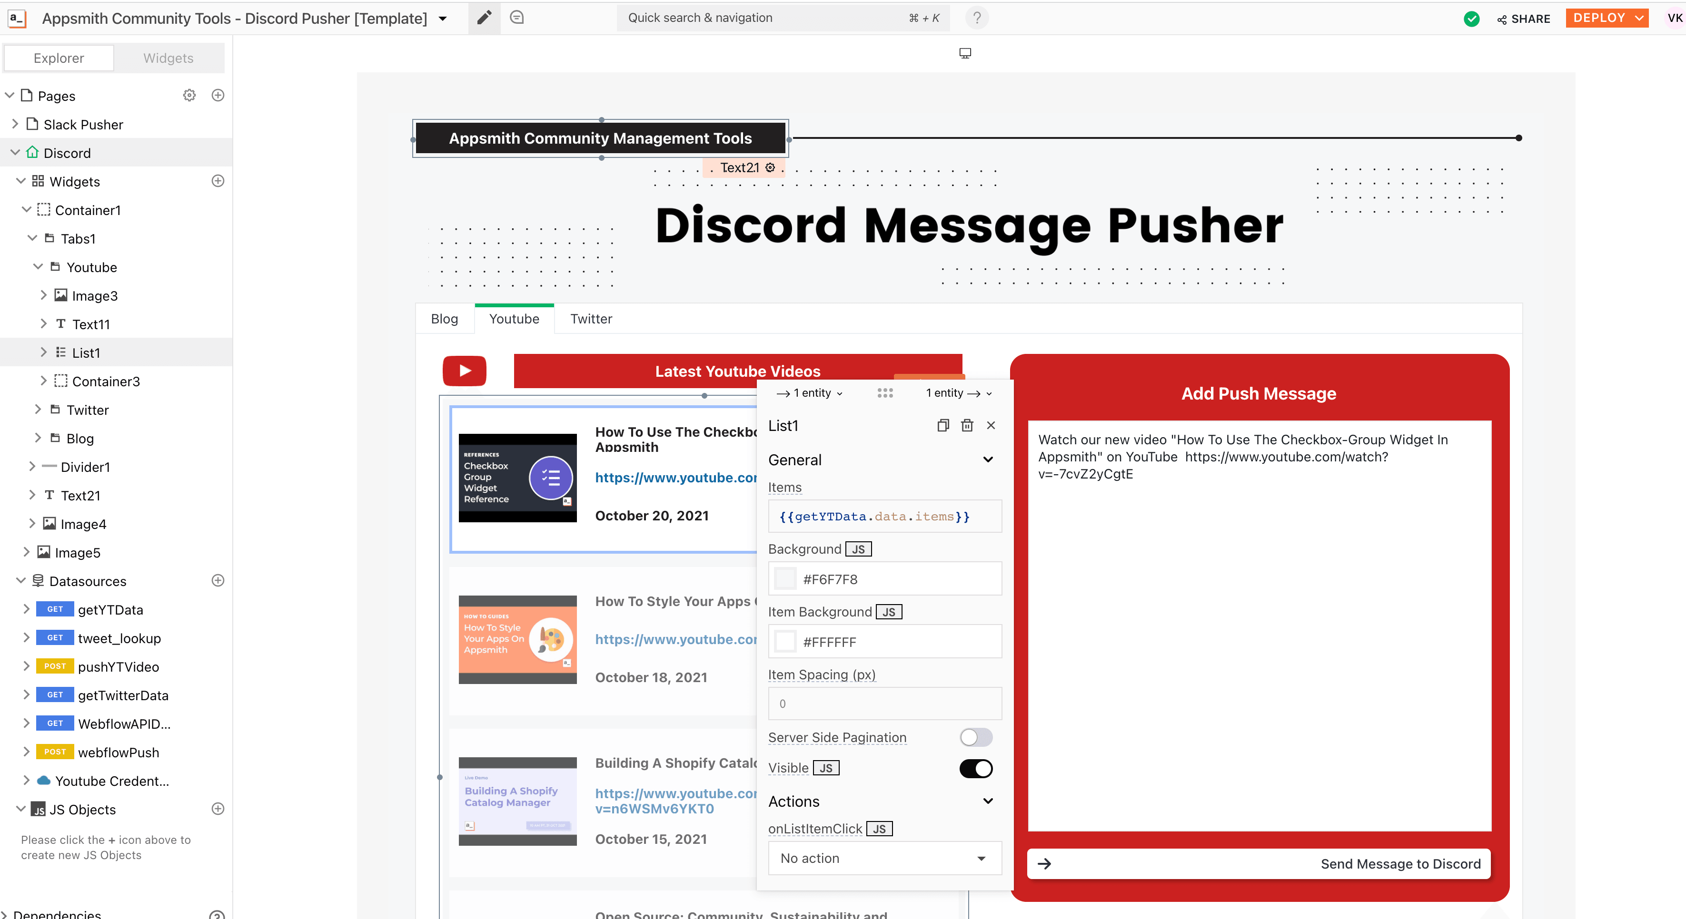Toggle JS mode for Background property

click(858, 549)
